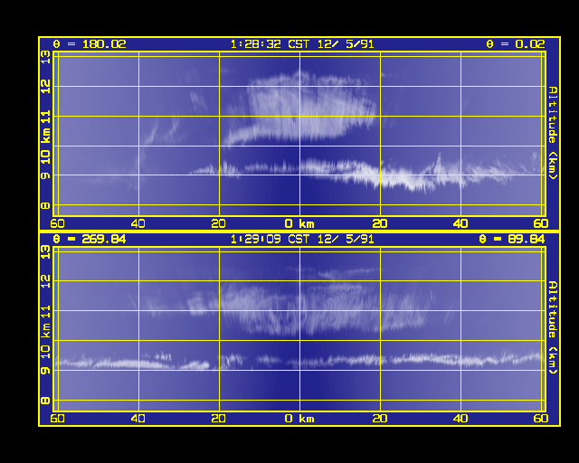Image resolution: width=579 pixels, height=463 pixels.
Task: Select bottom panel's right-side Altitude (km) axis title
Action: coord(553,327)
